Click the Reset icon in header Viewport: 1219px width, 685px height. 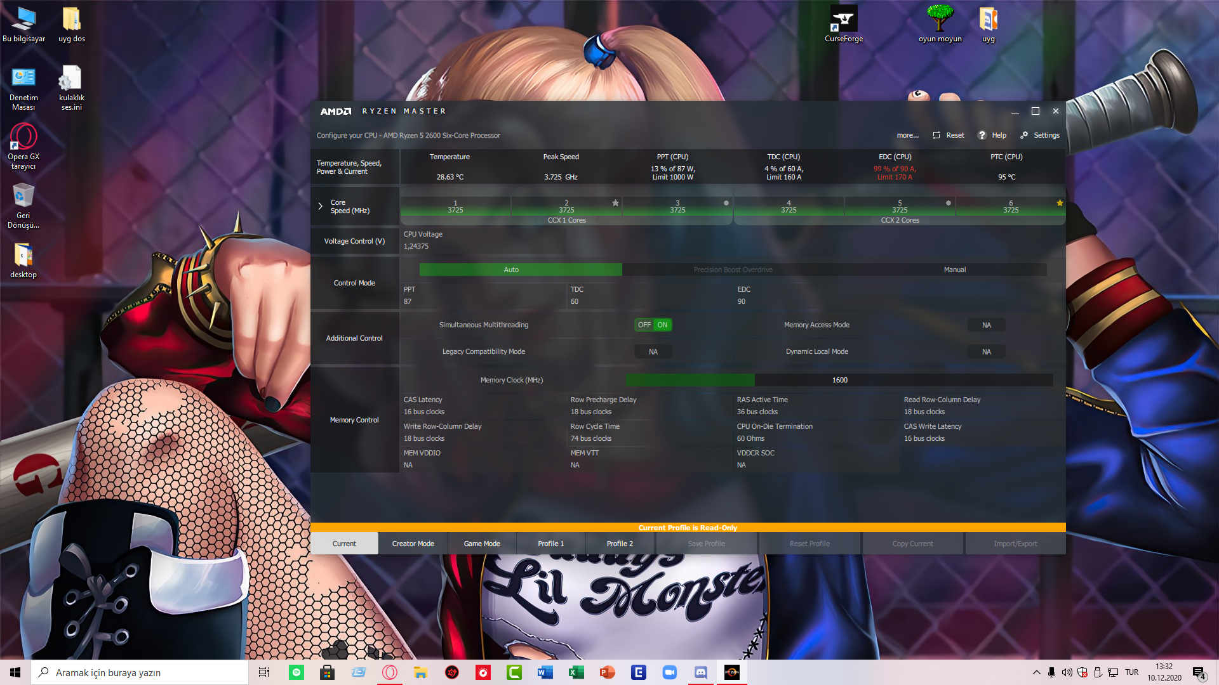pyautogui.click(x=936, y=135)
